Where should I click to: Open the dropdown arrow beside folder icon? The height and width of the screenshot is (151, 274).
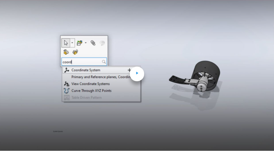pos(86,43)
